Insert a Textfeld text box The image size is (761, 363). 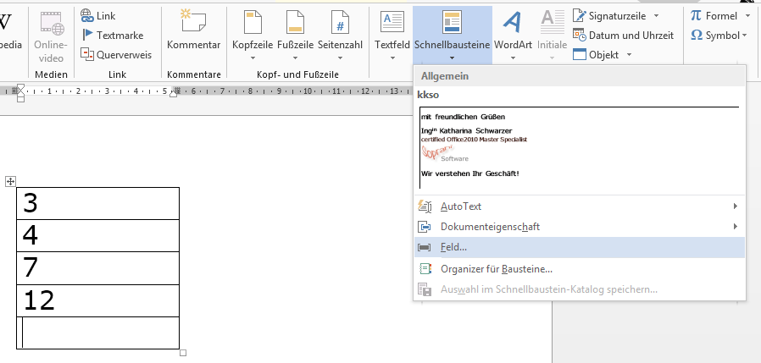pos(392,33)
